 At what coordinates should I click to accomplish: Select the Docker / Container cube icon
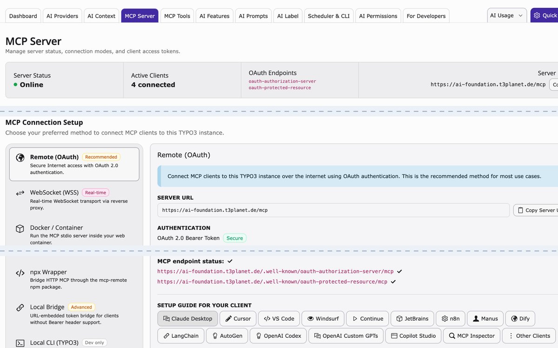click(20, 228)
